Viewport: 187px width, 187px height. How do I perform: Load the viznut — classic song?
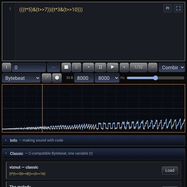click(170, 170)
